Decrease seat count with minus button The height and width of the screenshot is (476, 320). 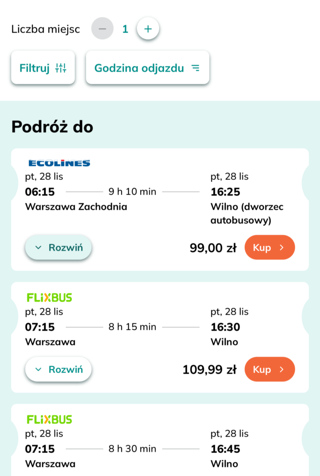pos(102,29)
